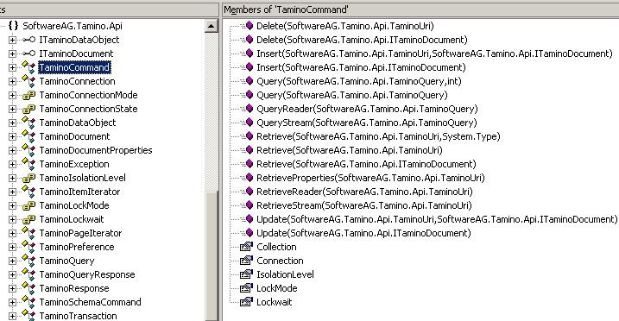Click the TaminoConnectionMode enum icon
The image size is (619, 321).
28,95
